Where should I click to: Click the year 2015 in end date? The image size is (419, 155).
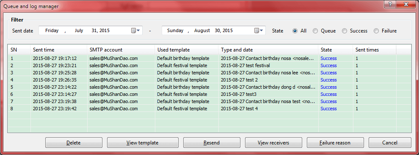pos(227,30)
